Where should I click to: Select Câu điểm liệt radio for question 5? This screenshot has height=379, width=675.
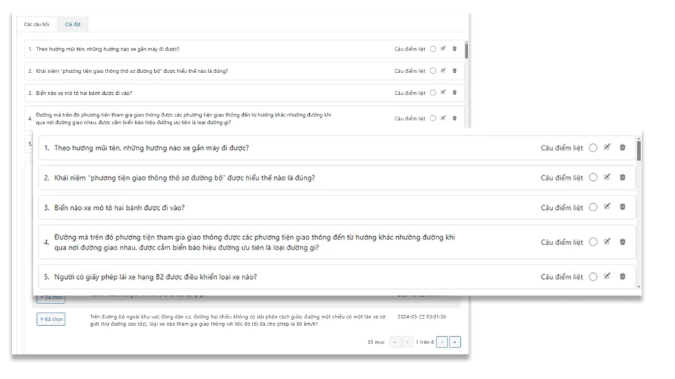point(593,277)
